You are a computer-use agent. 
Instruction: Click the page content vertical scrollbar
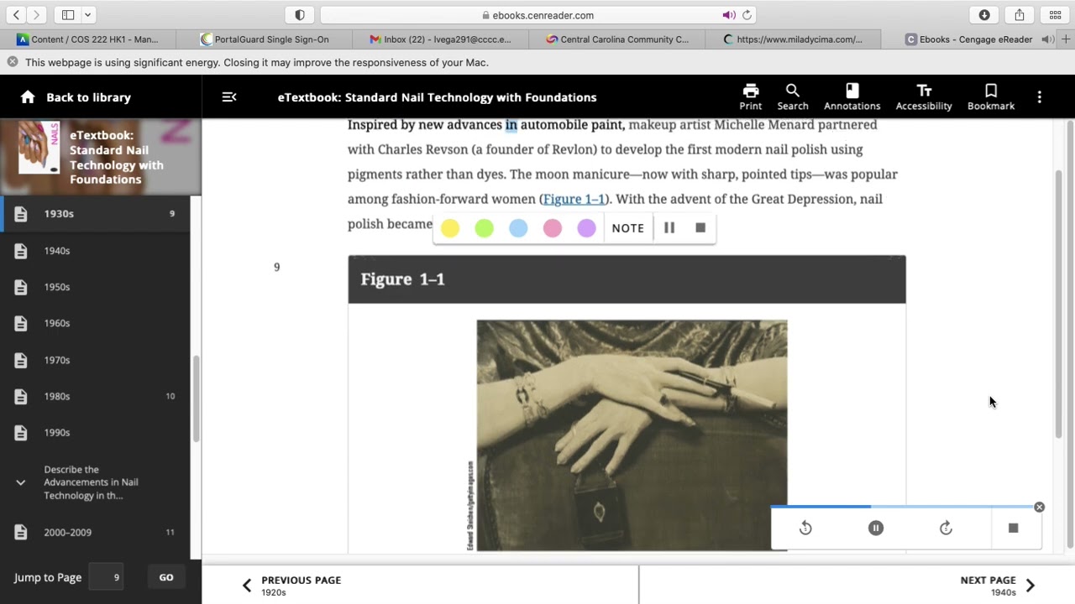[x=1058, y=303]
